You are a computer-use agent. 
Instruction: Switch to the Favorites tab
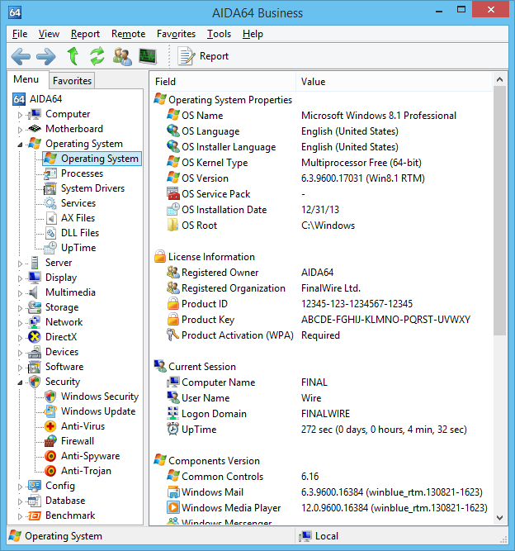72,81
